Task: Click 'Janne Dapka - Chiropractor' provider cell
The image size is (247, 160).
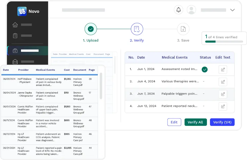Action: pos(25,94)
